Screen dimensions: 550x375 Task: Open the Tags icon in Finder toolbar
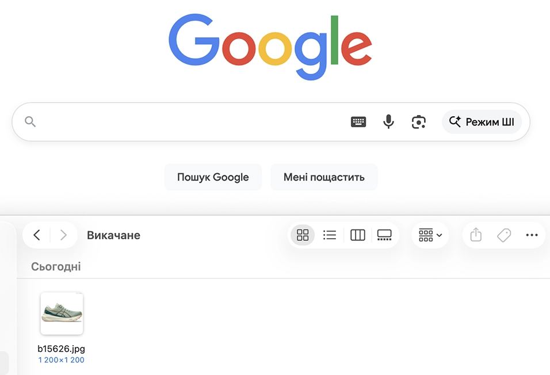click(x=504, y=235)
